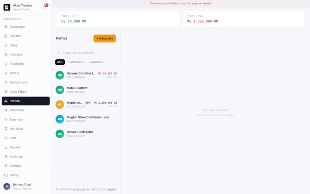Open Staff page label

(13, 138)
